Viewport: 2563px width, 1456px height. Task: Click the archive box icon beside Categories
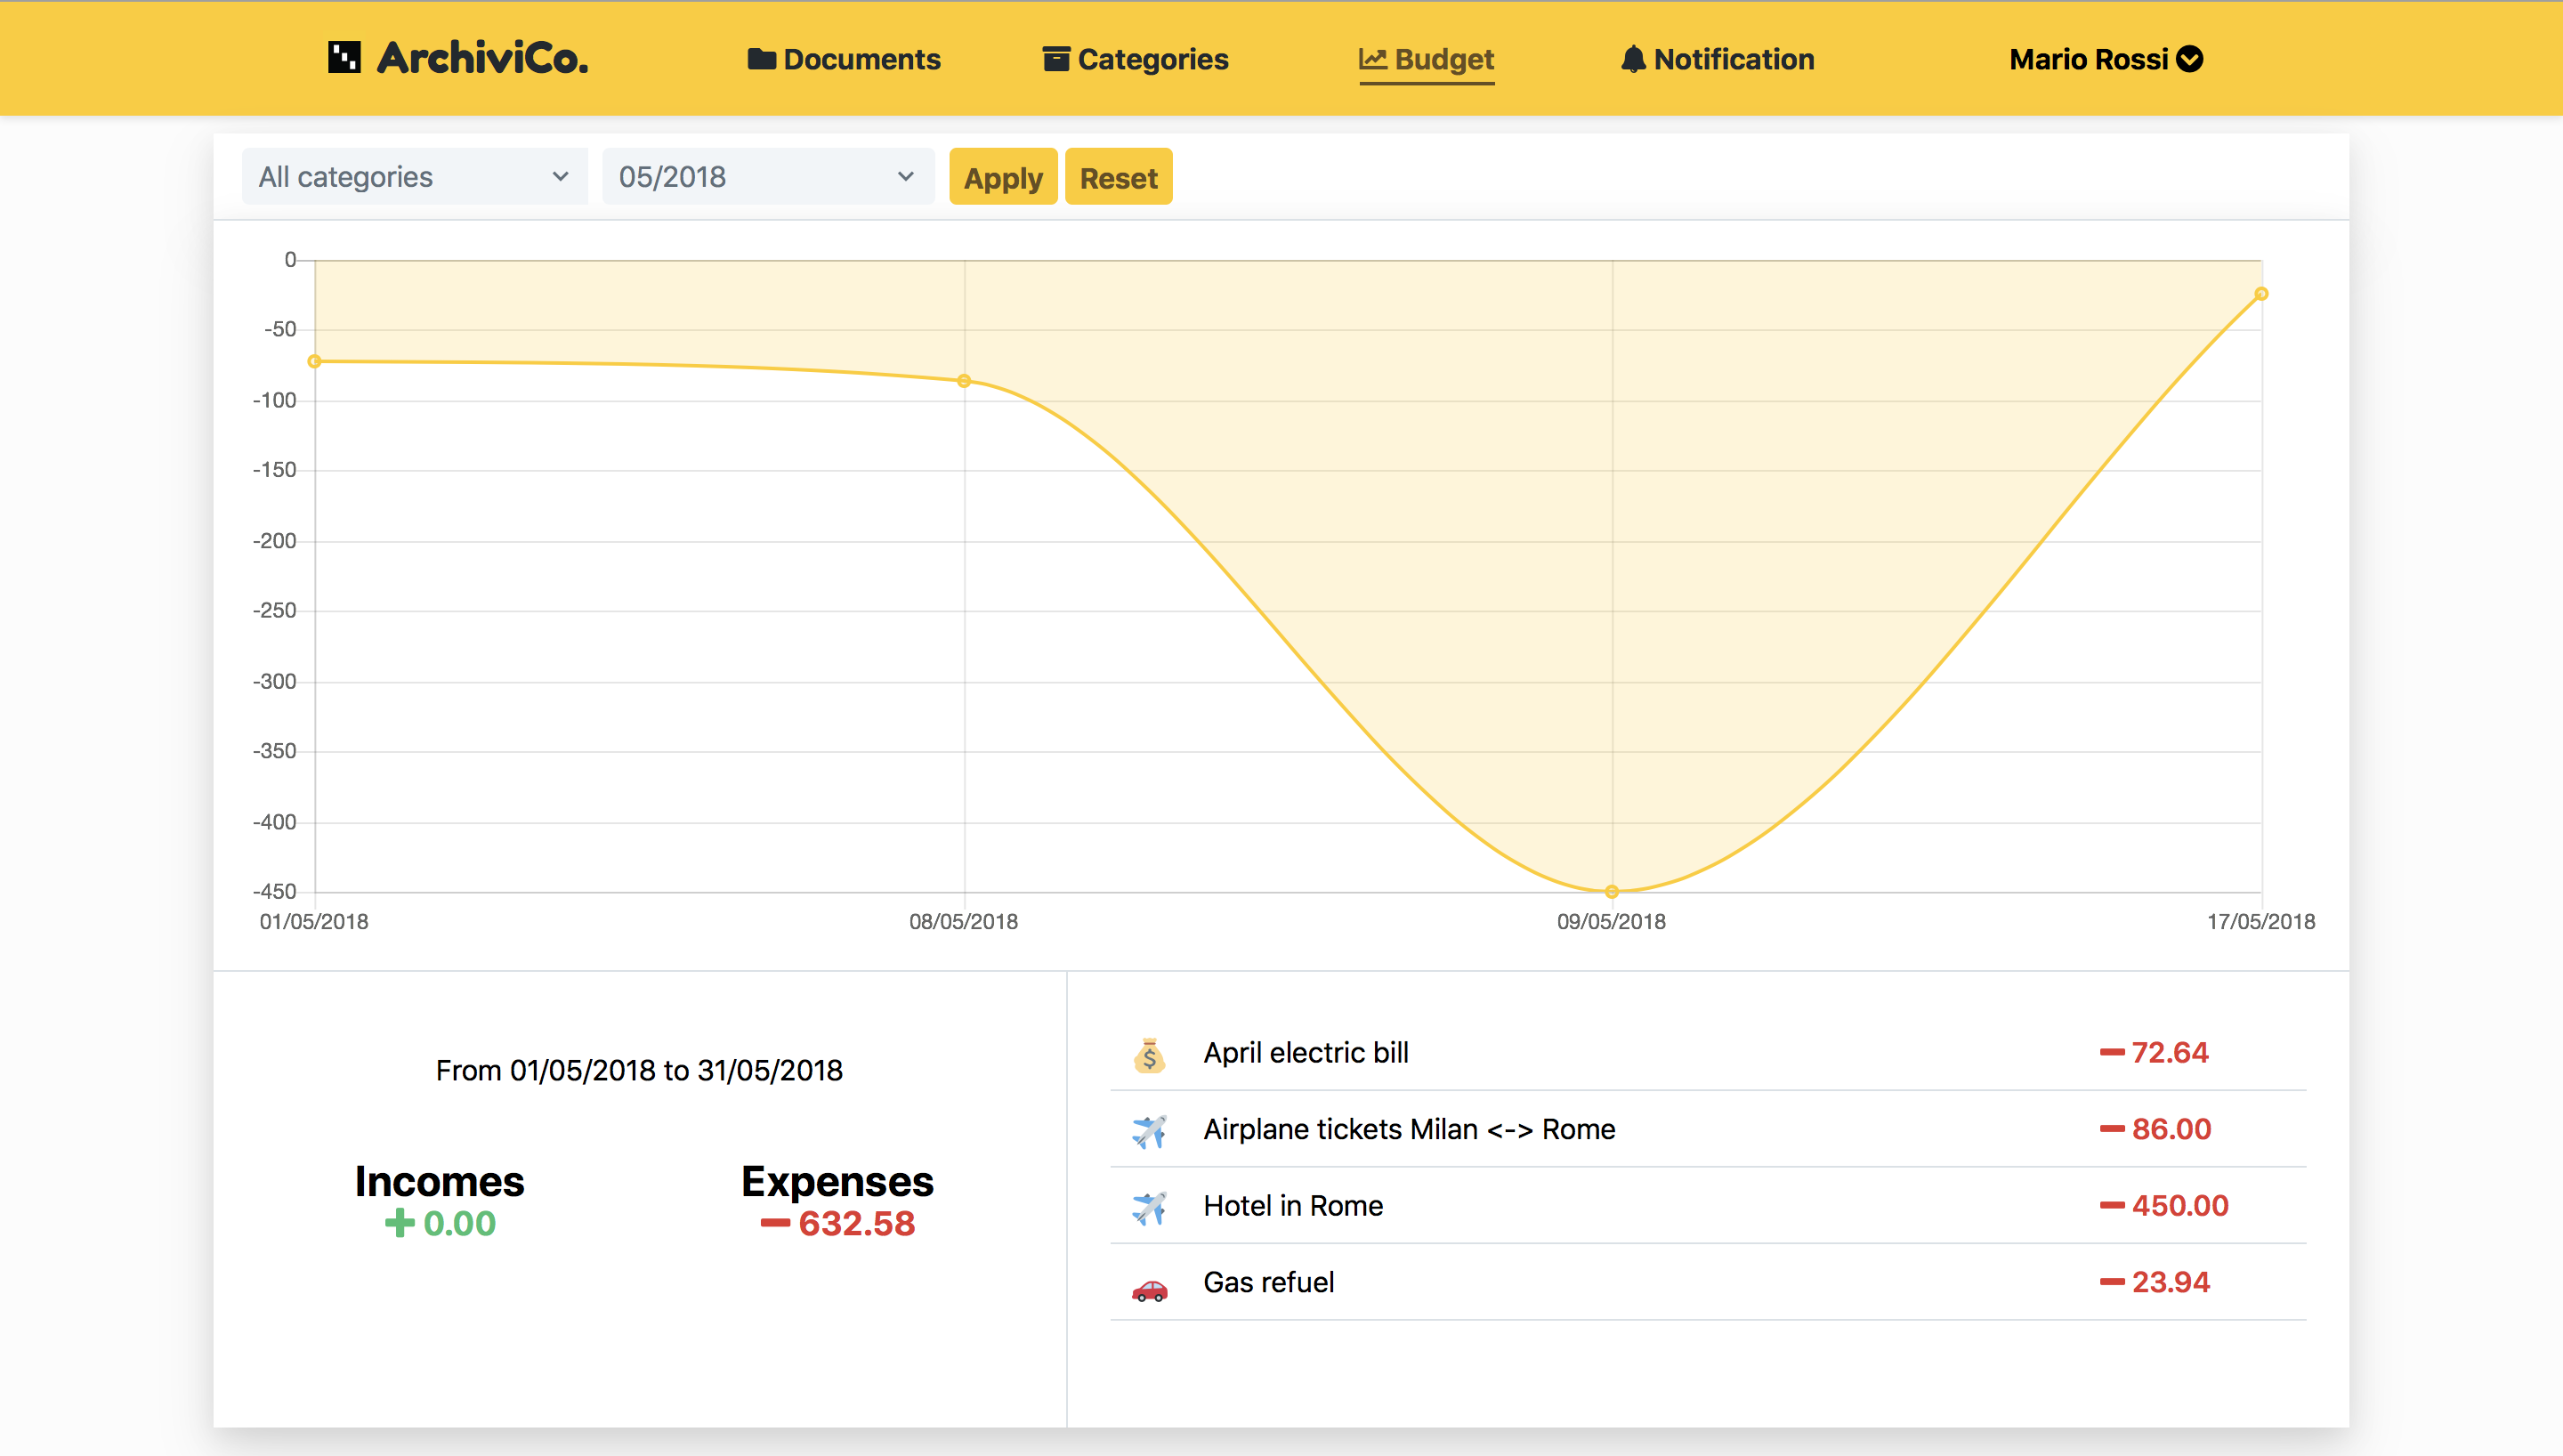click(x=1055, y=59)
